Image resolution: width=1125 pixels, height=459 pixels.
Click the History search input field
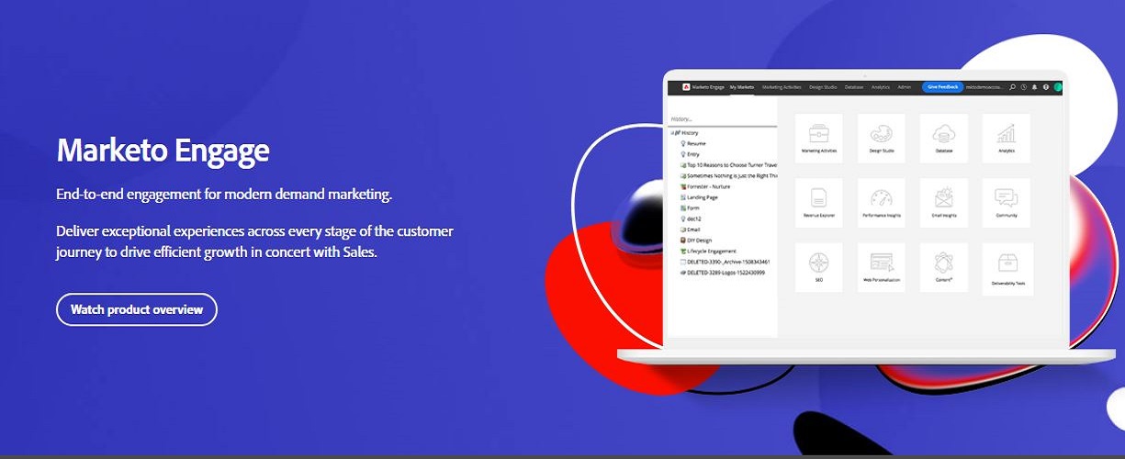721,119
